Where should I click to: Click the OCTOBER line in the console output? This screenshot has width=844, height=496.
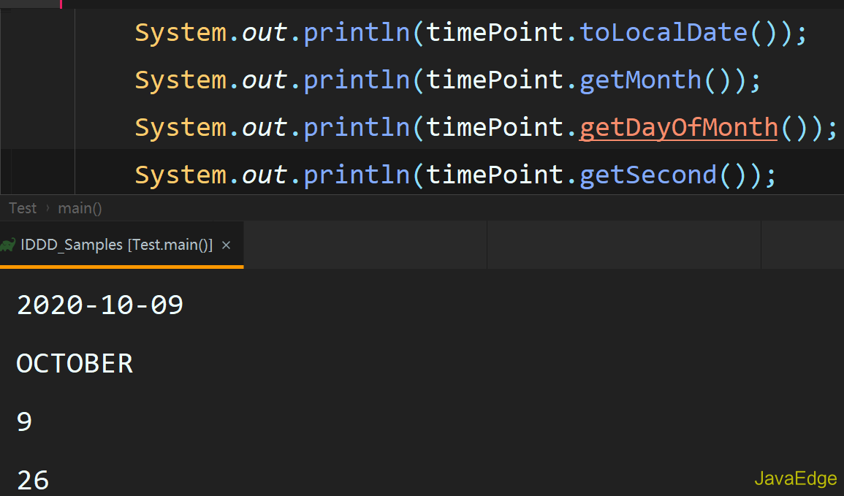(x=73, y=363)
